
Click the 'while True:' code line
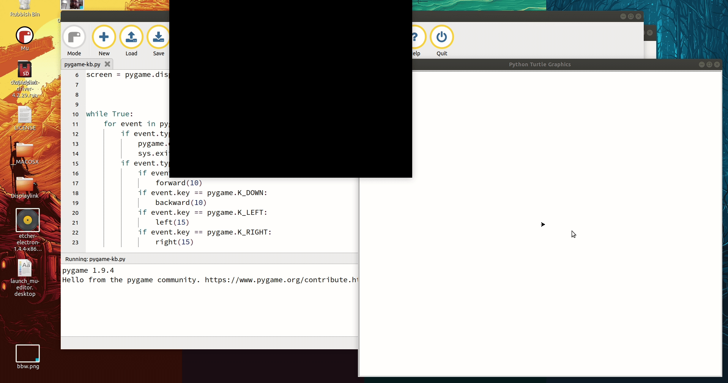110,114
